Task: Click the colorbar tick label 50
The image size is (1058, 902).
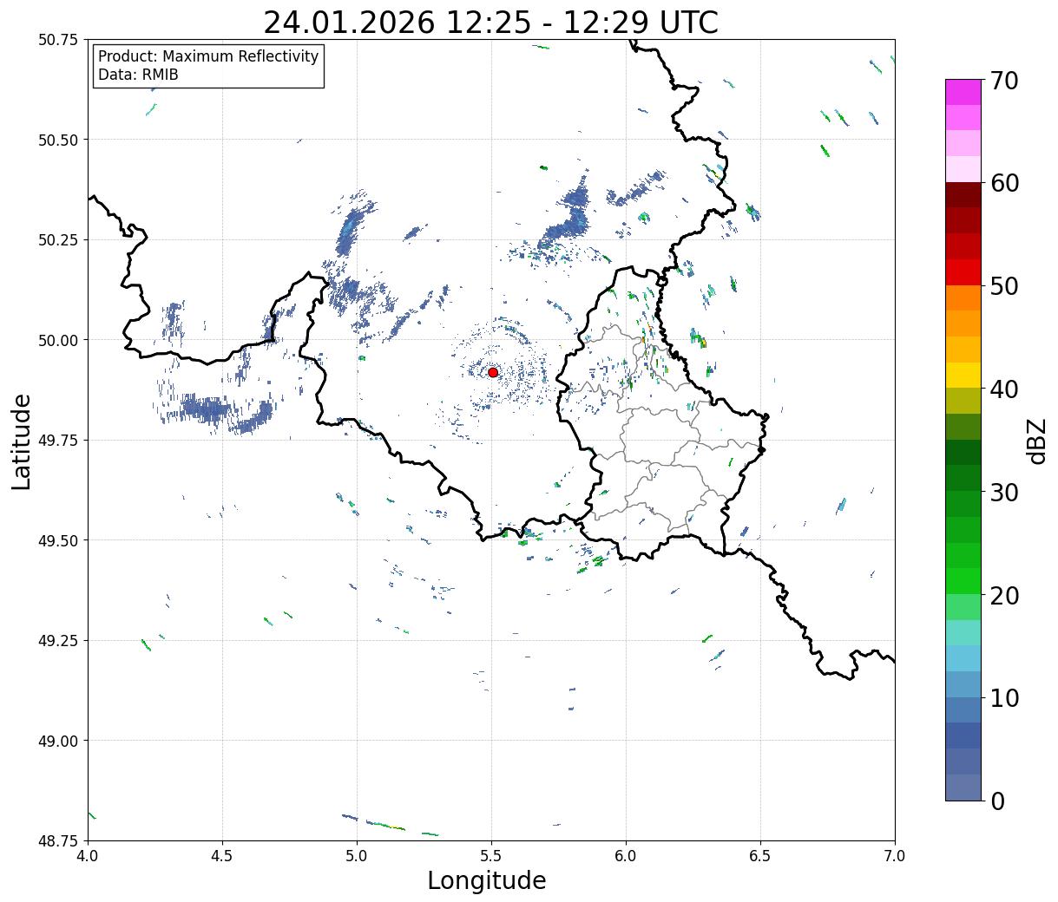Action: coord(1003,286)
